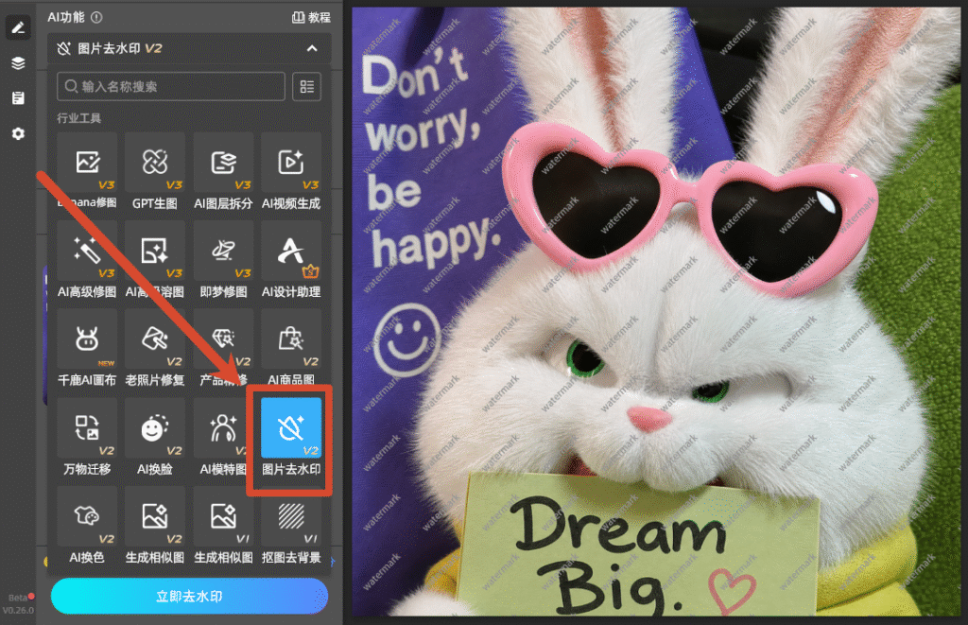Switch tool grid to list view
The image size is (968, 625).
click(306, 86)
